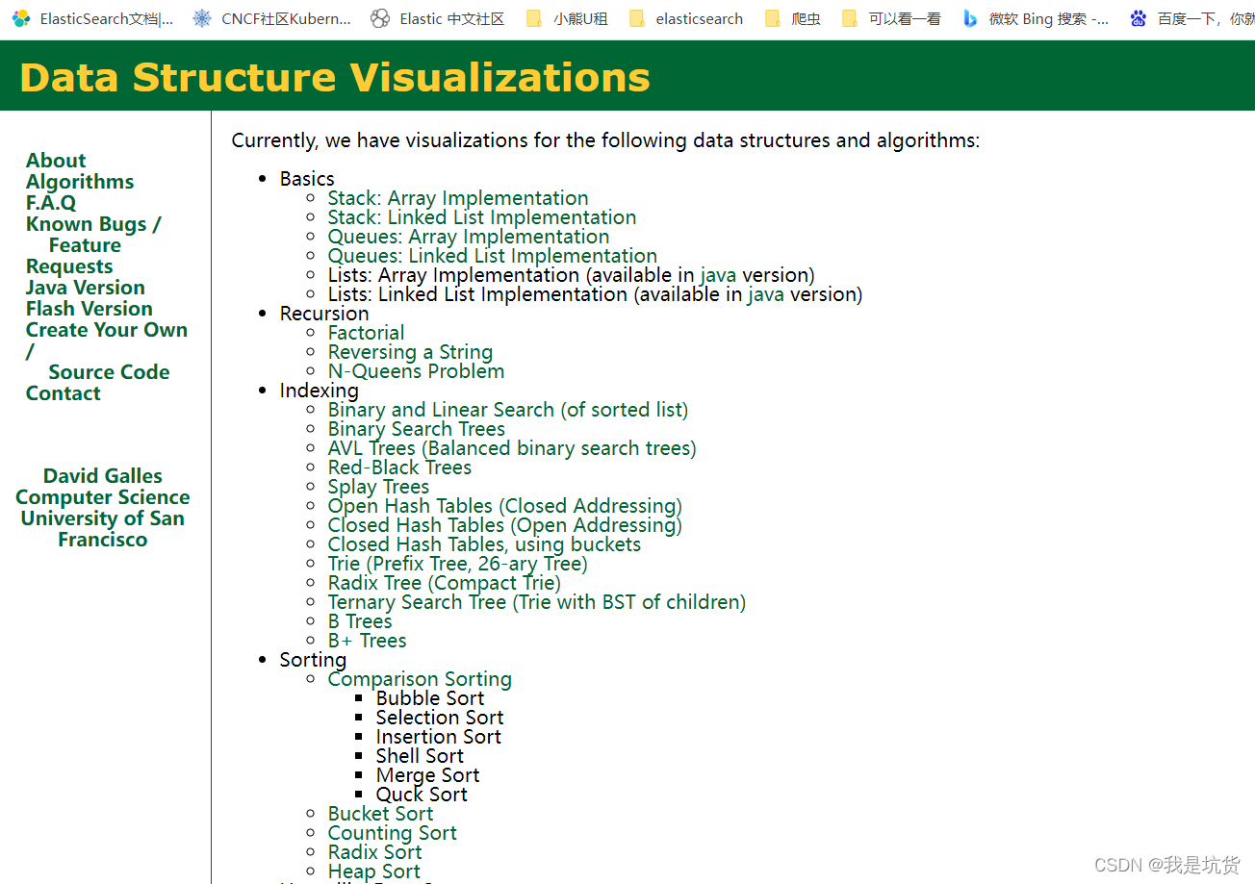The height and width of the screenshot is (884, 1255).
Task: Select Algorithms in the sidebar
Action: (80, 182)
